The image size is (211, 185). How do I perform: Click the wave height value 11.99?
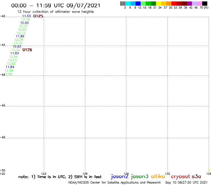coord(20,36)
